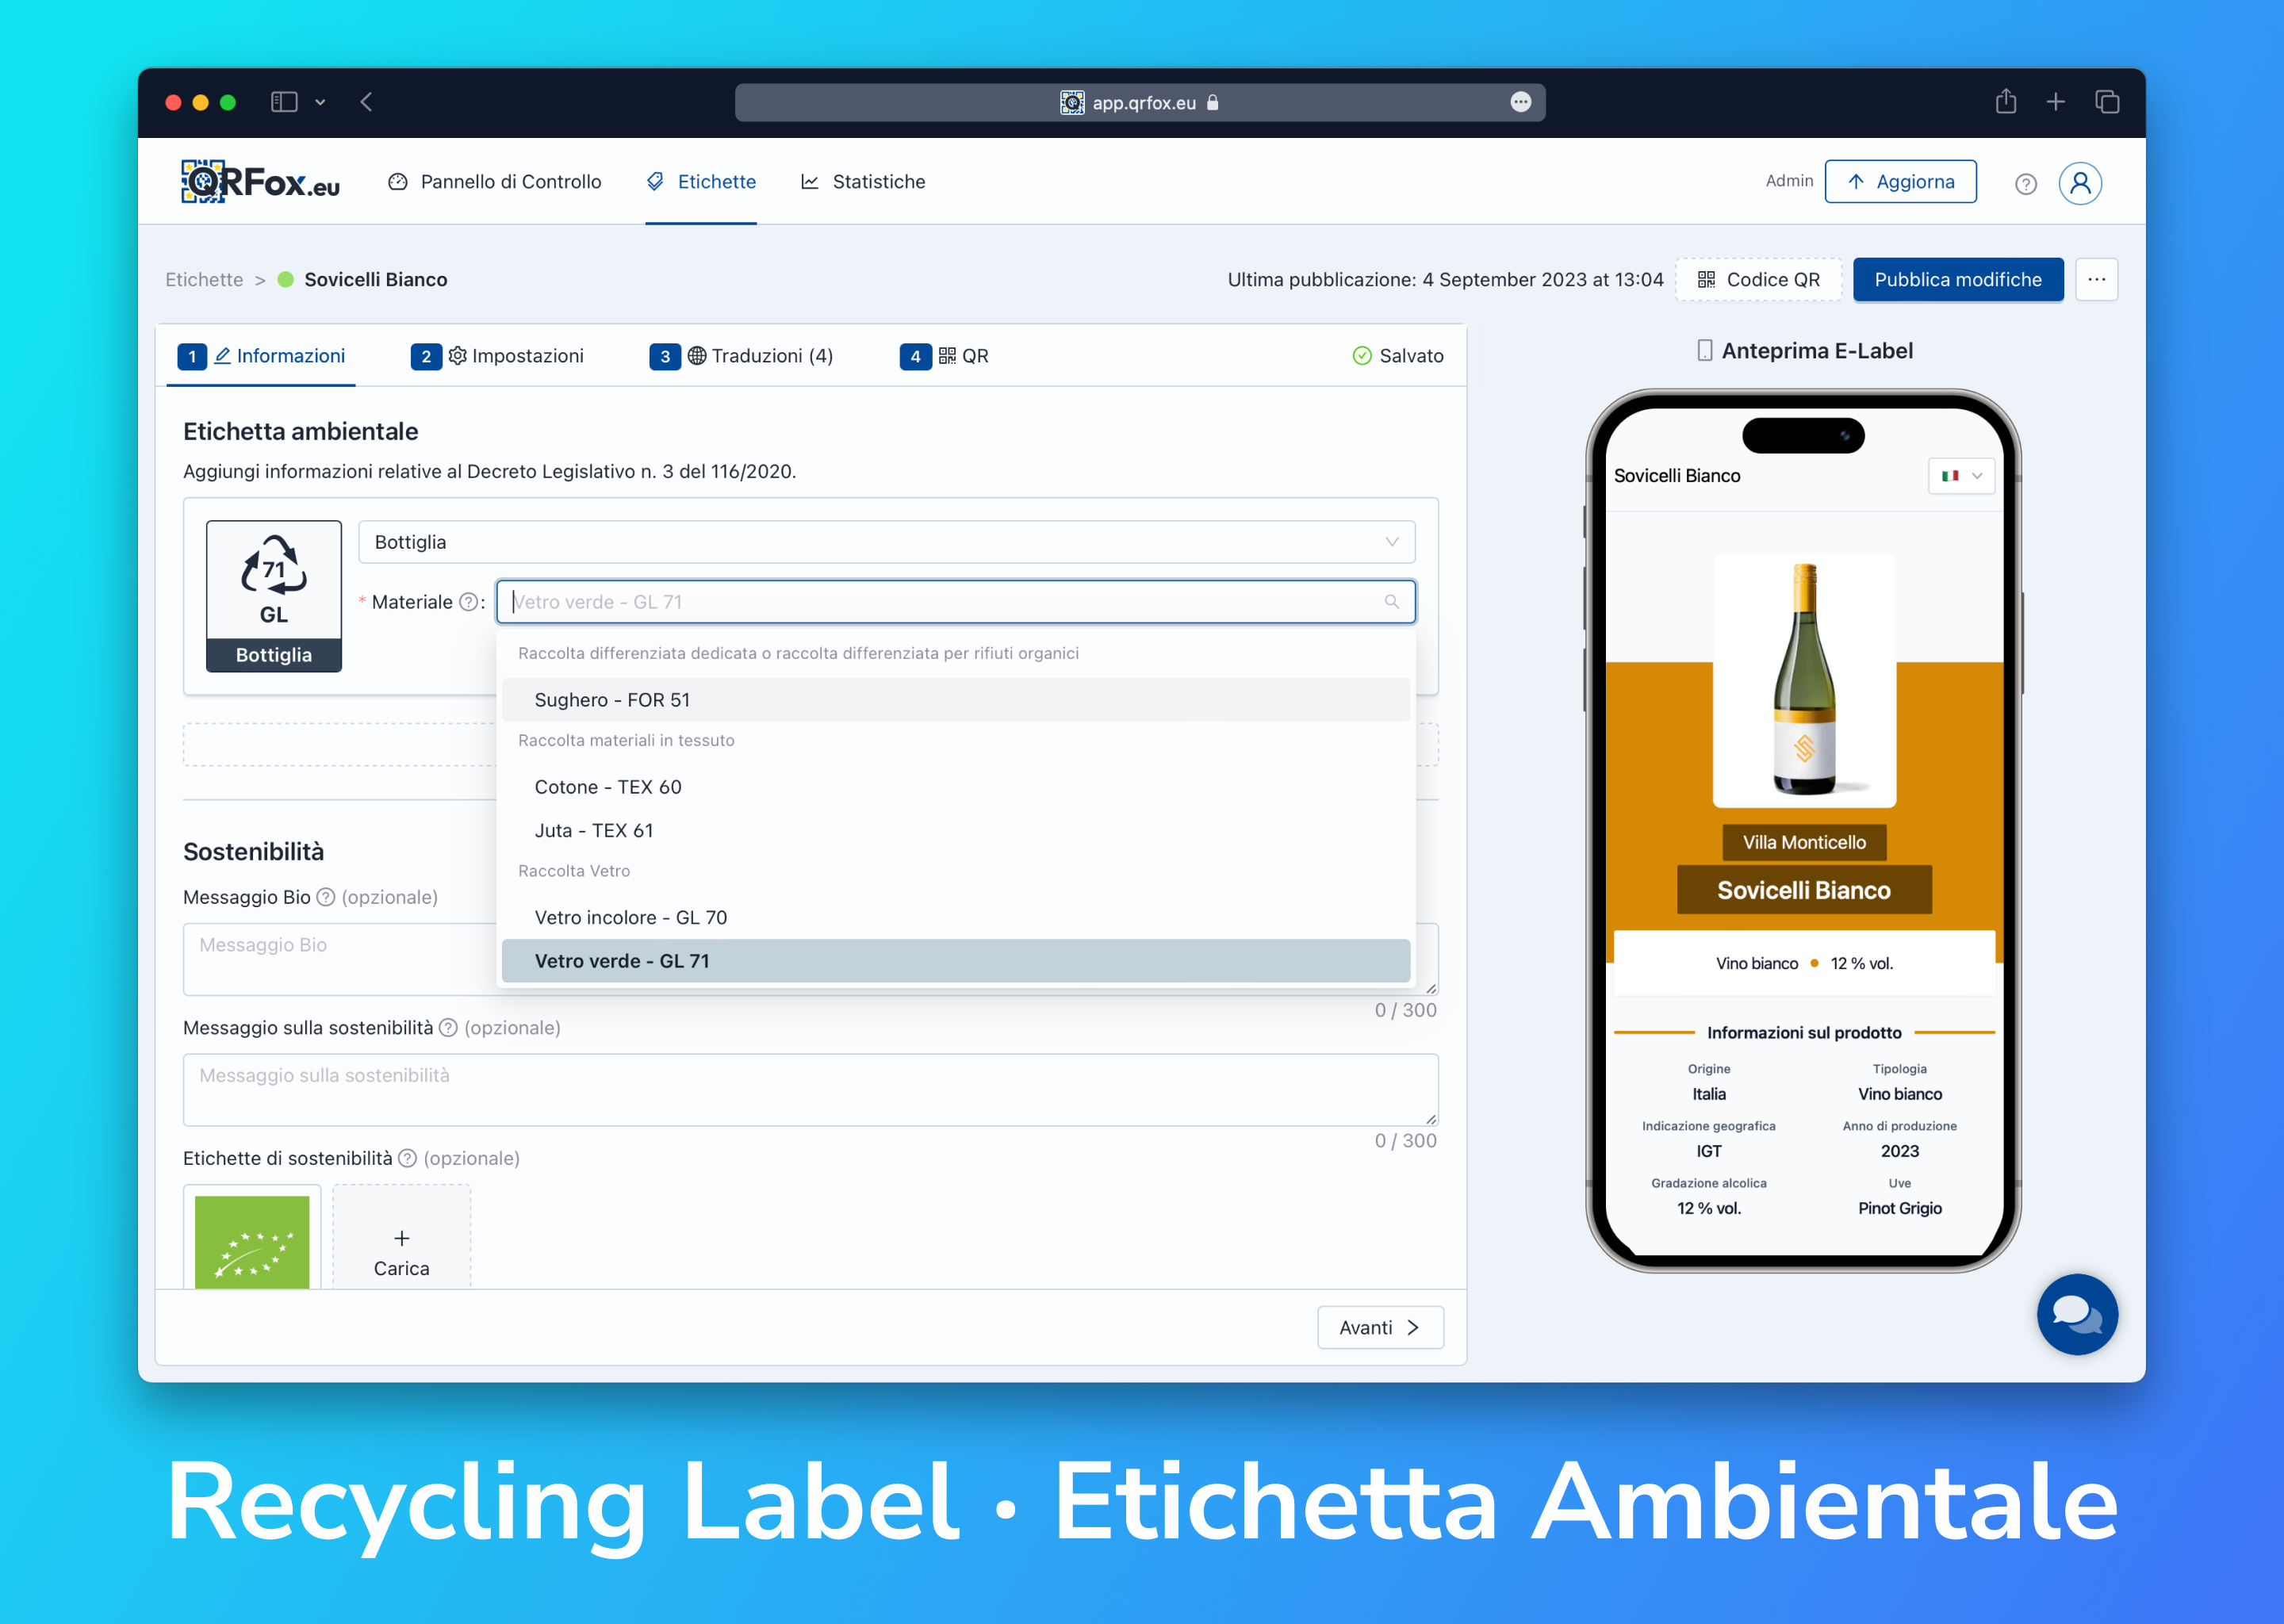Viewport: 2284px width, 1624px height.
Task: Open the three-dots more options button
Action: pyautogui.click(x=2096, y=280)
